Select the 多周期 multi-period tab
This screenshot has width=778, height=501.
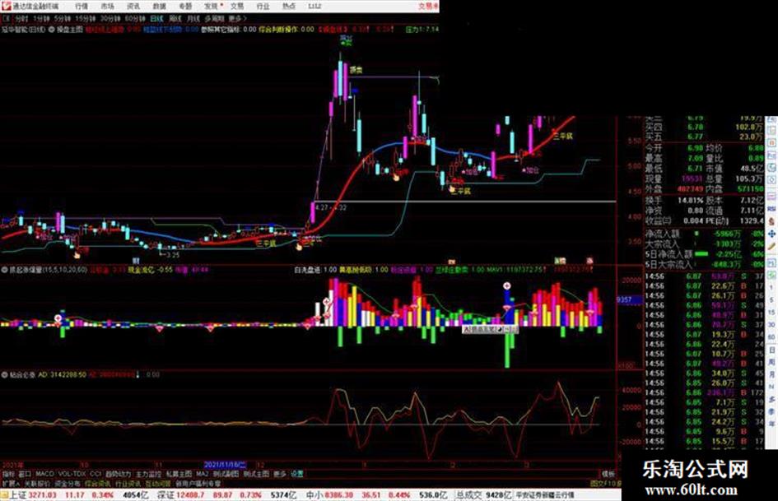[x=214, y=19]
